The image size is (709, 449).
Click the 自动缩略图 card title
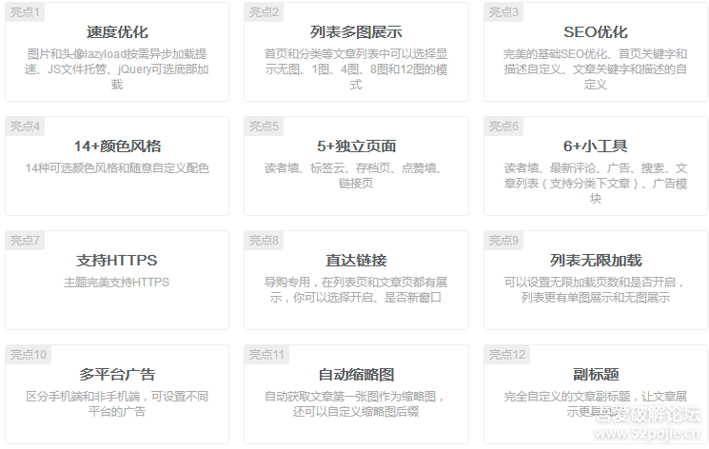click(356, 375)
